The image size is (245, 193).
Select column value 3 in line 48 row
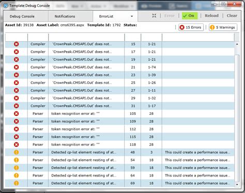(x=151, y=152)
